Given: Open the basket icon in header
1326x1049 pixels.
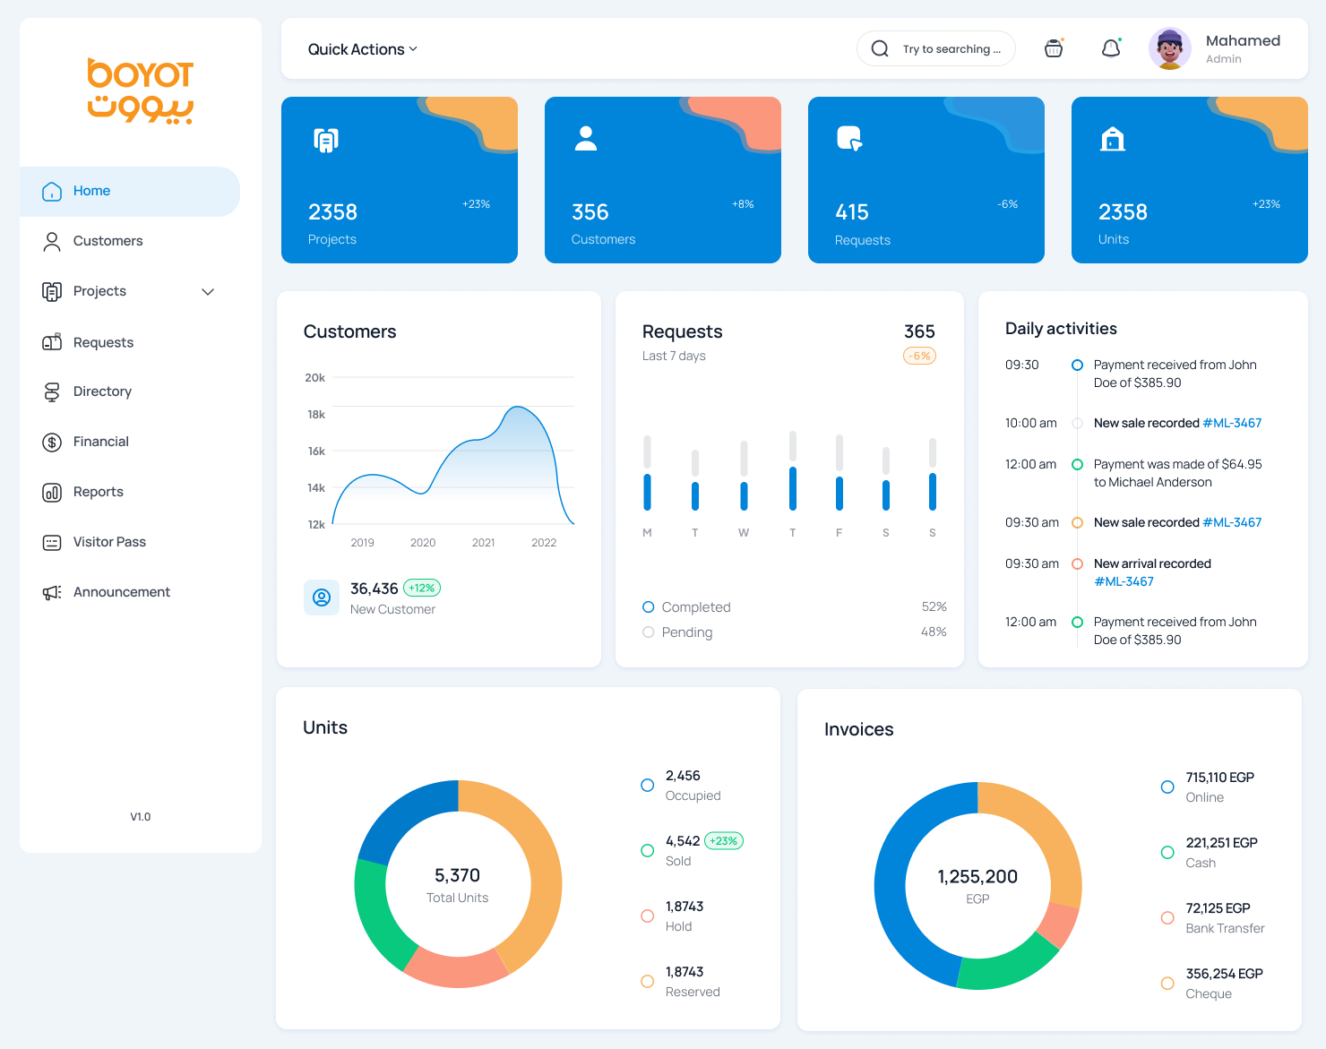Looking at the screenshot, I should (x=1054, y=48).
